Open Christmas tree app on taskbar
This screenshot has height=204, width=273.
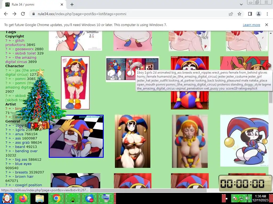pos(73,198)
